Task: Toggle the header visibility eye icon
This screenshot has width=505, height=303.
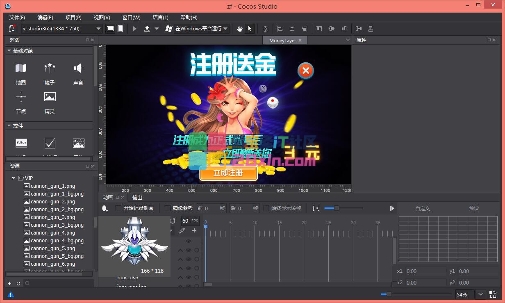Action: 189,241
